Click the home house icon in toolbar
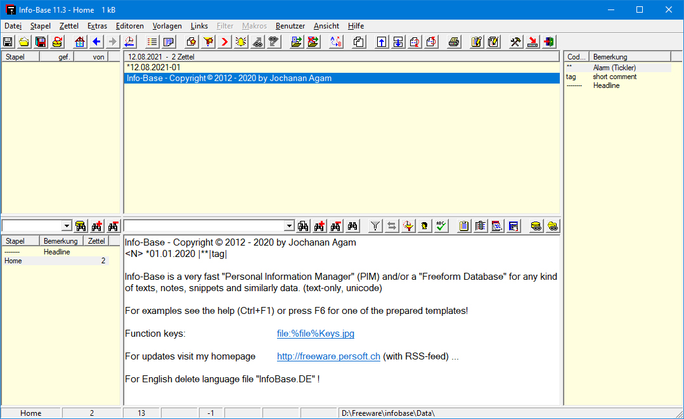The image size is (684, 419). point(80,42)
